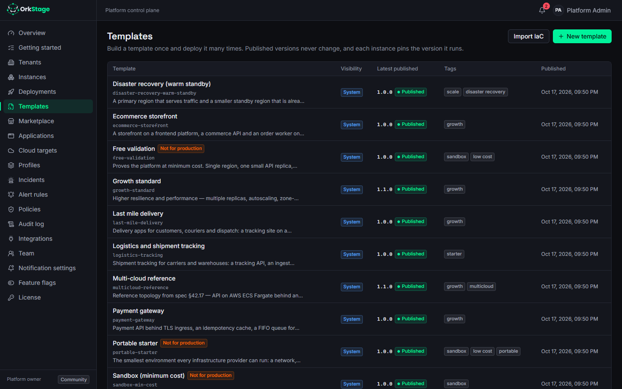
Task: Open the Portable starter template
Action: (135, 343)
